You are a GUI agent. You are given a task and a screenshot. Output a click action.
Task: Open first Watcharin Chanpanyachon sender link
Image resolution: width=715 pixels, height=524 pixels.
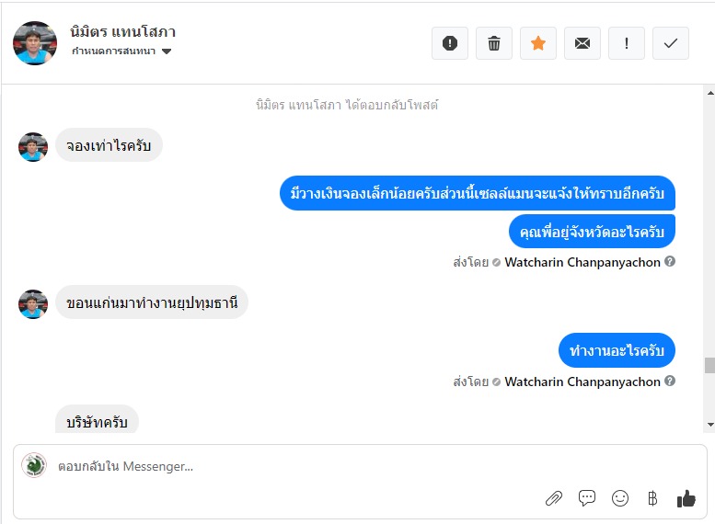point(582,262)
